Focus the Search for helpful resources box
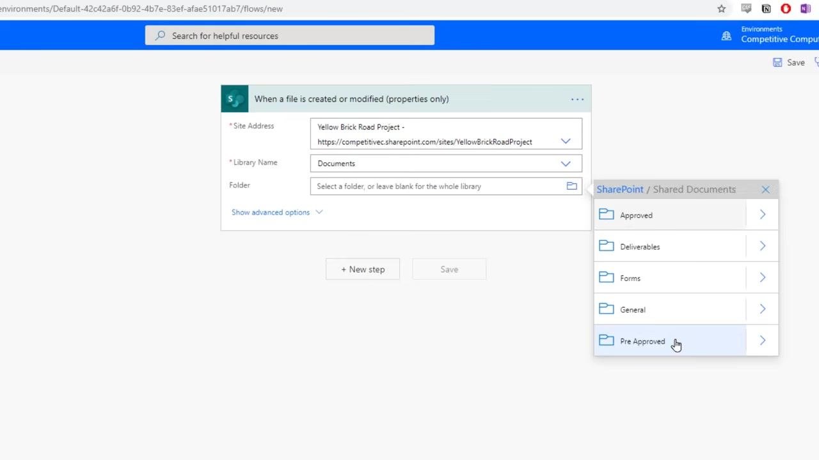The width and height of the screenshot is (819, 460). point(290,36)
